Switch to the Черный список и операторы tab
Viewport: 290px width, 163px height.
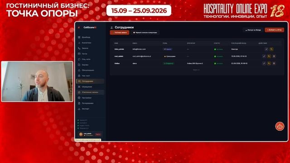pyautogui.click(x=145, y=33)
